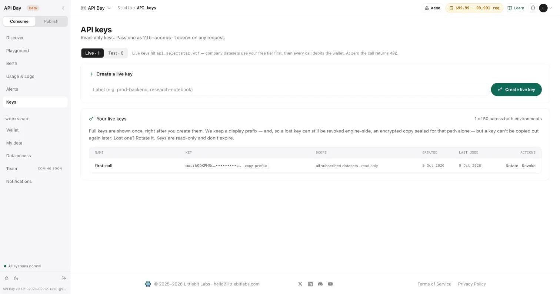
Task: Switch to Consume mode
Action: pyautogui.click(x=19, y=21)
